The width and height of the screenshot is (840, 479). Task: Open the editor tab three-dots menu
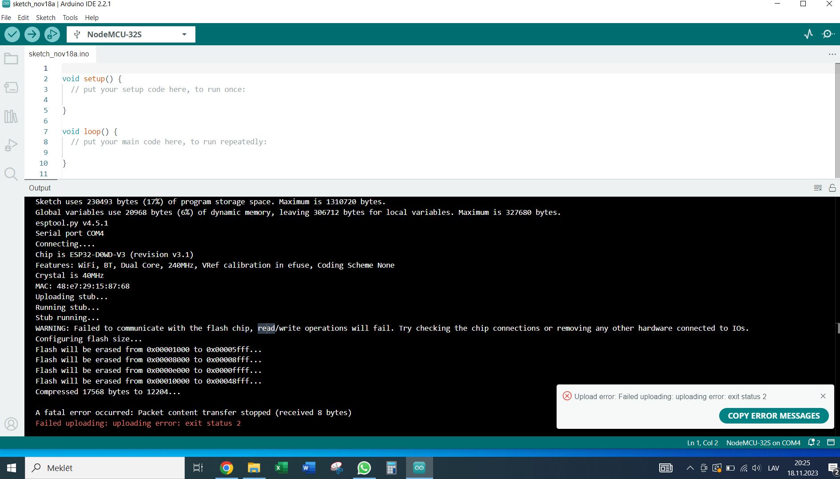click(832, 54)
